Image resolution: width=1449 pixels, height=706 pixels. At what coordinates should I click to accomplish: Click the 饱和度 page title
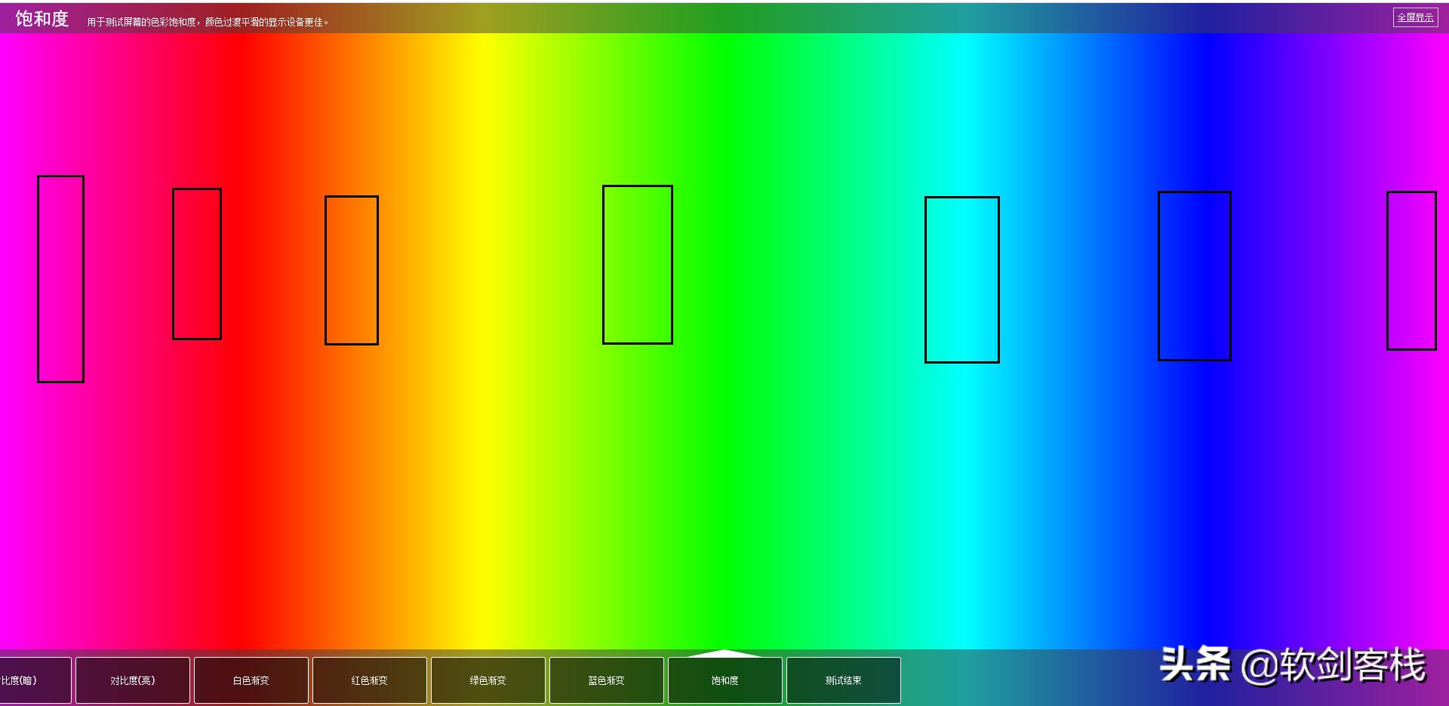(42, 19)
